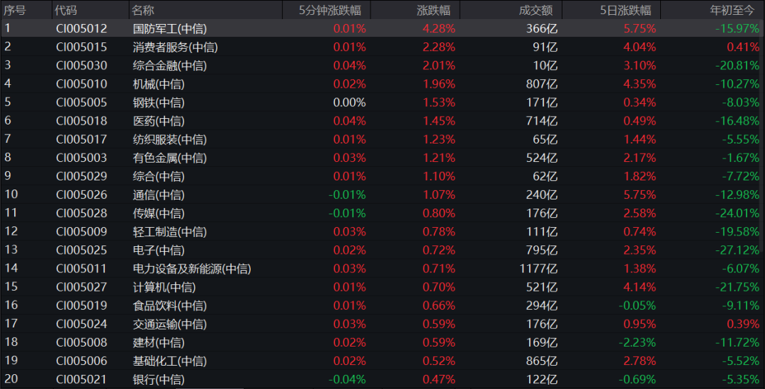Select 银行(中信) in the last row
The height and width of the screenshot is (389, 765).
pyautogui.click(x=159, y=380)
